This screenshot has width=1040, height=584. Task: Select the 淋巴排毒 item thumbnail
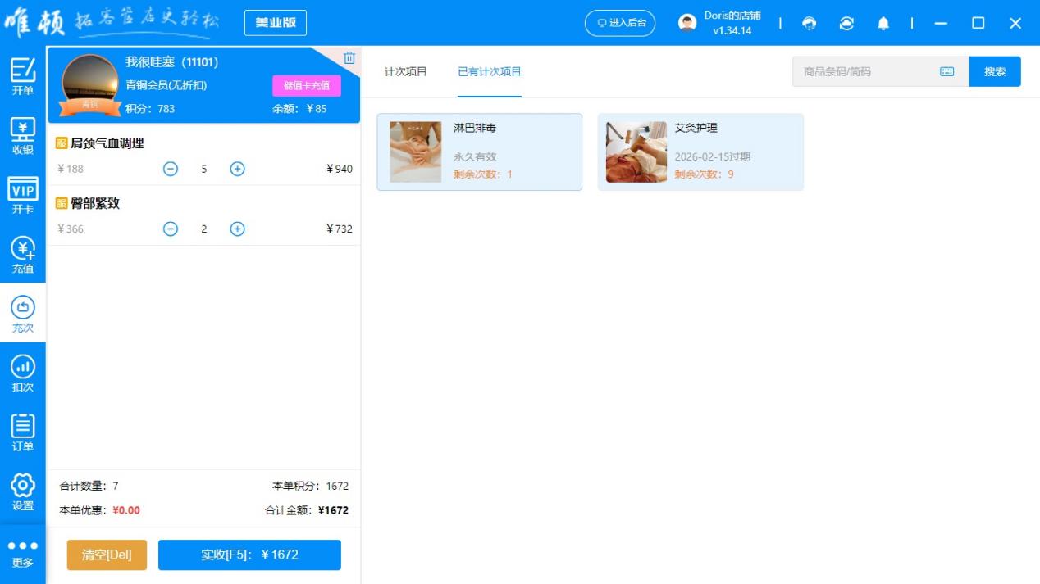tap(416, 152)
